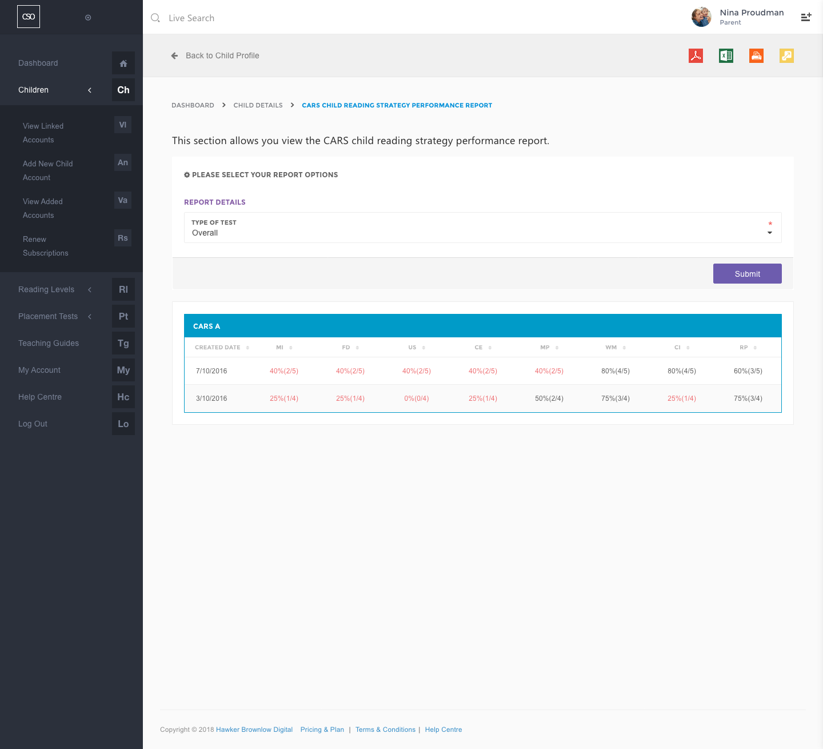This screenshot has width=823, height=749.
Task: Click the Tg icon tile
Action: [123, 343]
